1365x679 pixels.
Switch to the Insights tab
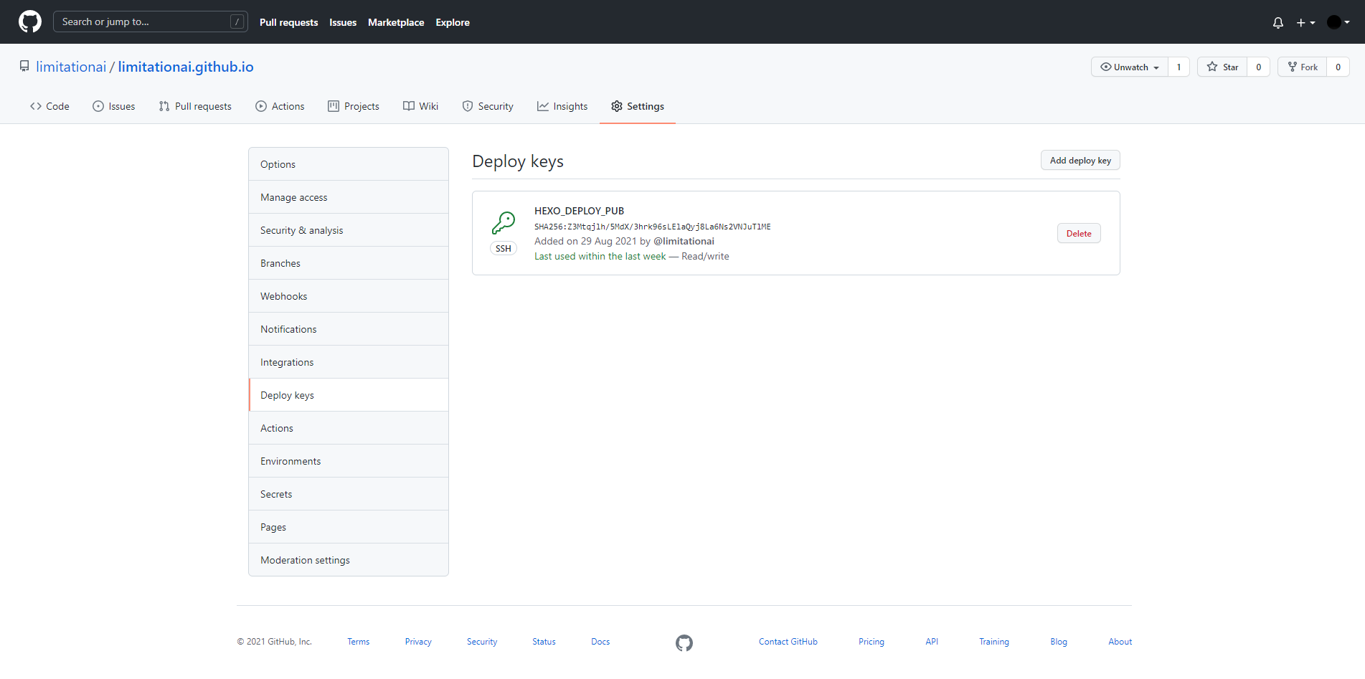562,106
